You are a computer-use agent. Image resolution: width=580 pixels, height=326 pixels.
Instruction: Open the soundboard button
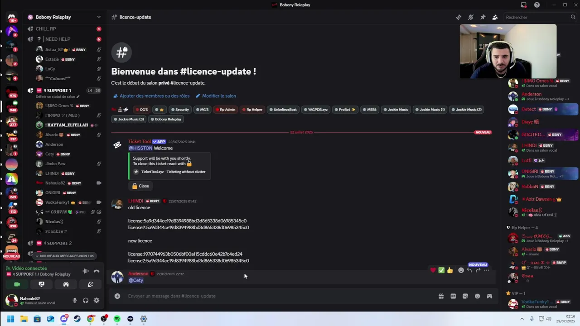click(x=91, y=284)
